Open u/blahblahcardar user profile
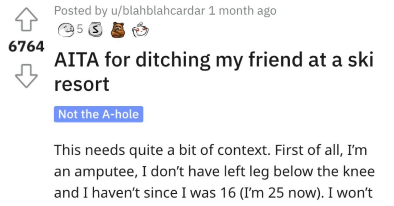The height and width of the screenshot is (206, 394). [x=158, y=11]
